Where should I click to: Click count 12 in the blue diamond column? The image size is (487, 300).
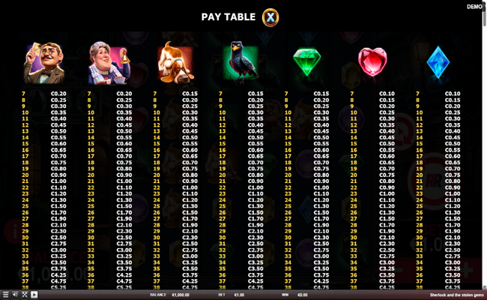420,125
